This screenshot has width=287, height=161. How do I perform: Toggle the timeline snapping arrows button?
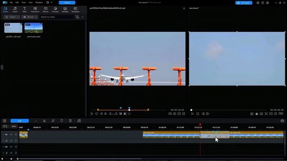tap(14, 126)
